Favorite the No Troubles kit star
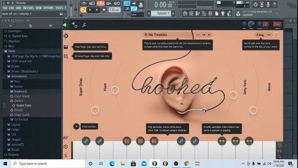This screenshot has height=168, width=298. pyautogui.click(x=146, y=35)
